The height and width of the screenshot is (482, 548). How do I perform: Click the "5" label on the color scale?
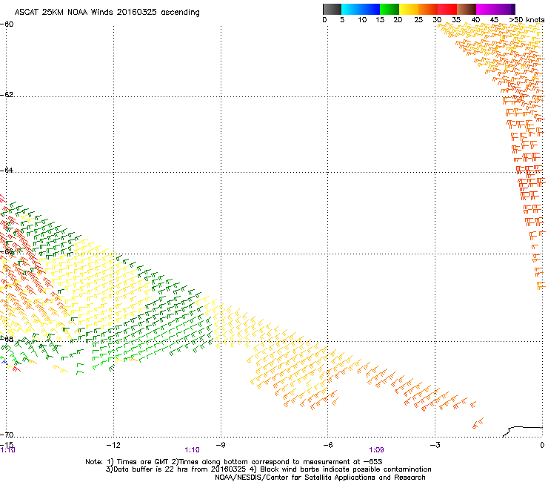coord(342,20)
